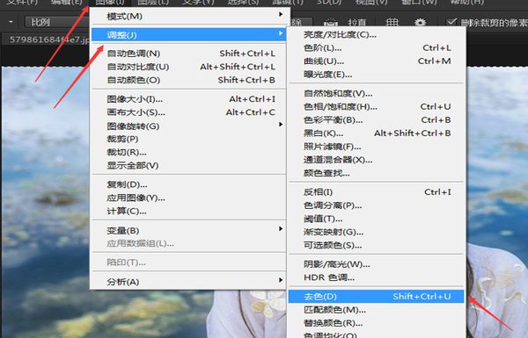Choose 显示全部(V) menu item
This screenshot has height=338, width=528.
tap(188, 165)
